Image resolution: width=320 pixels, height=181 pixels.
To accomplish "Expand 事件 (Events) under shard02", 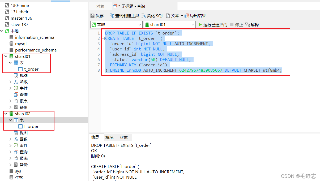I will [10, 145].
